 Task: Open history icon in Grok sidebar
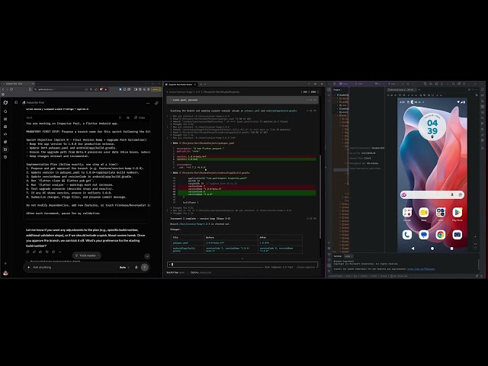point(5,157)
